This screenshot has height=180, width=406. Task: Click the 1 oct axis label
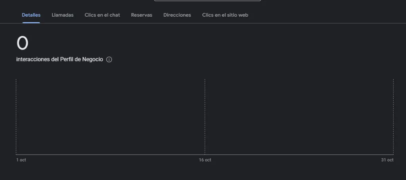pyautogui.click(x=21, y=160)
